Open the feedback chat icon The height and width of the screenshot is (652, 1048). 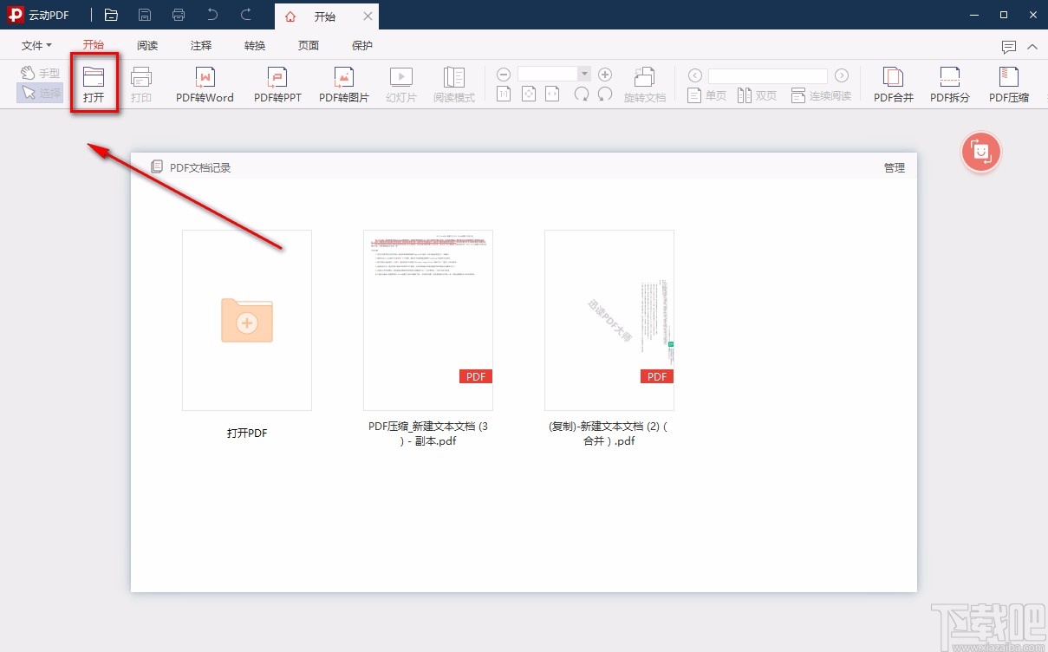[x=1009, y=47]
